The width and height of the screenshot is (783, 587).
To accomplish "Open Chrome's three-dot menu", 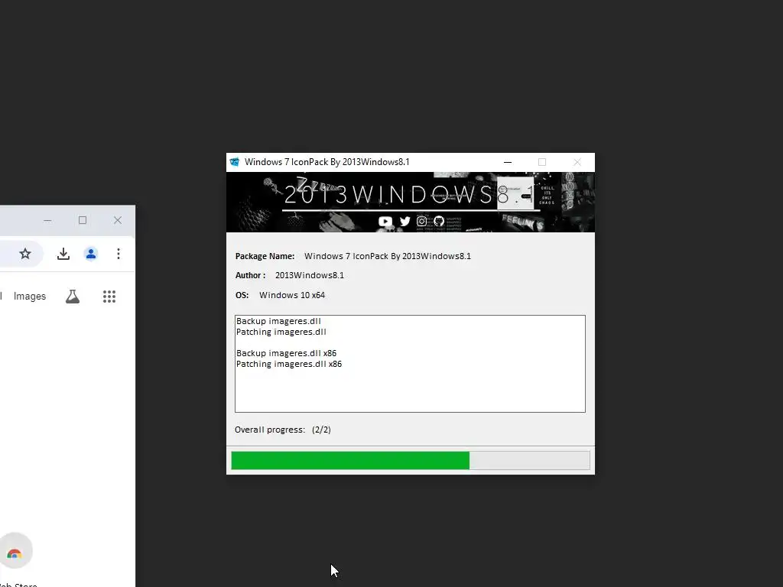I will (119, 254).
